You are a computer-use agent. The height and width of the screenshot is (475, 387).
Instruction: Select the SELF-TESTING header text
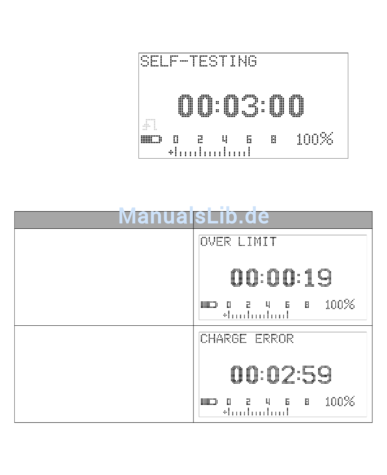point(199,61)
